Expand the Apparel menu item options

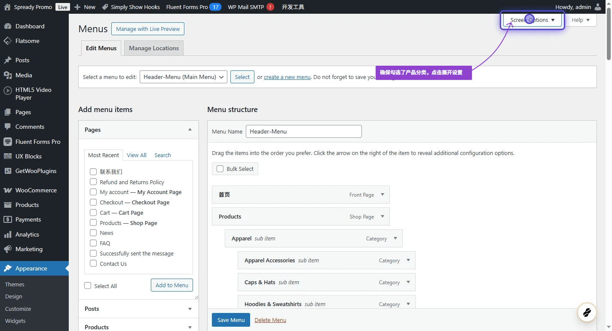[x=395, y=238]
